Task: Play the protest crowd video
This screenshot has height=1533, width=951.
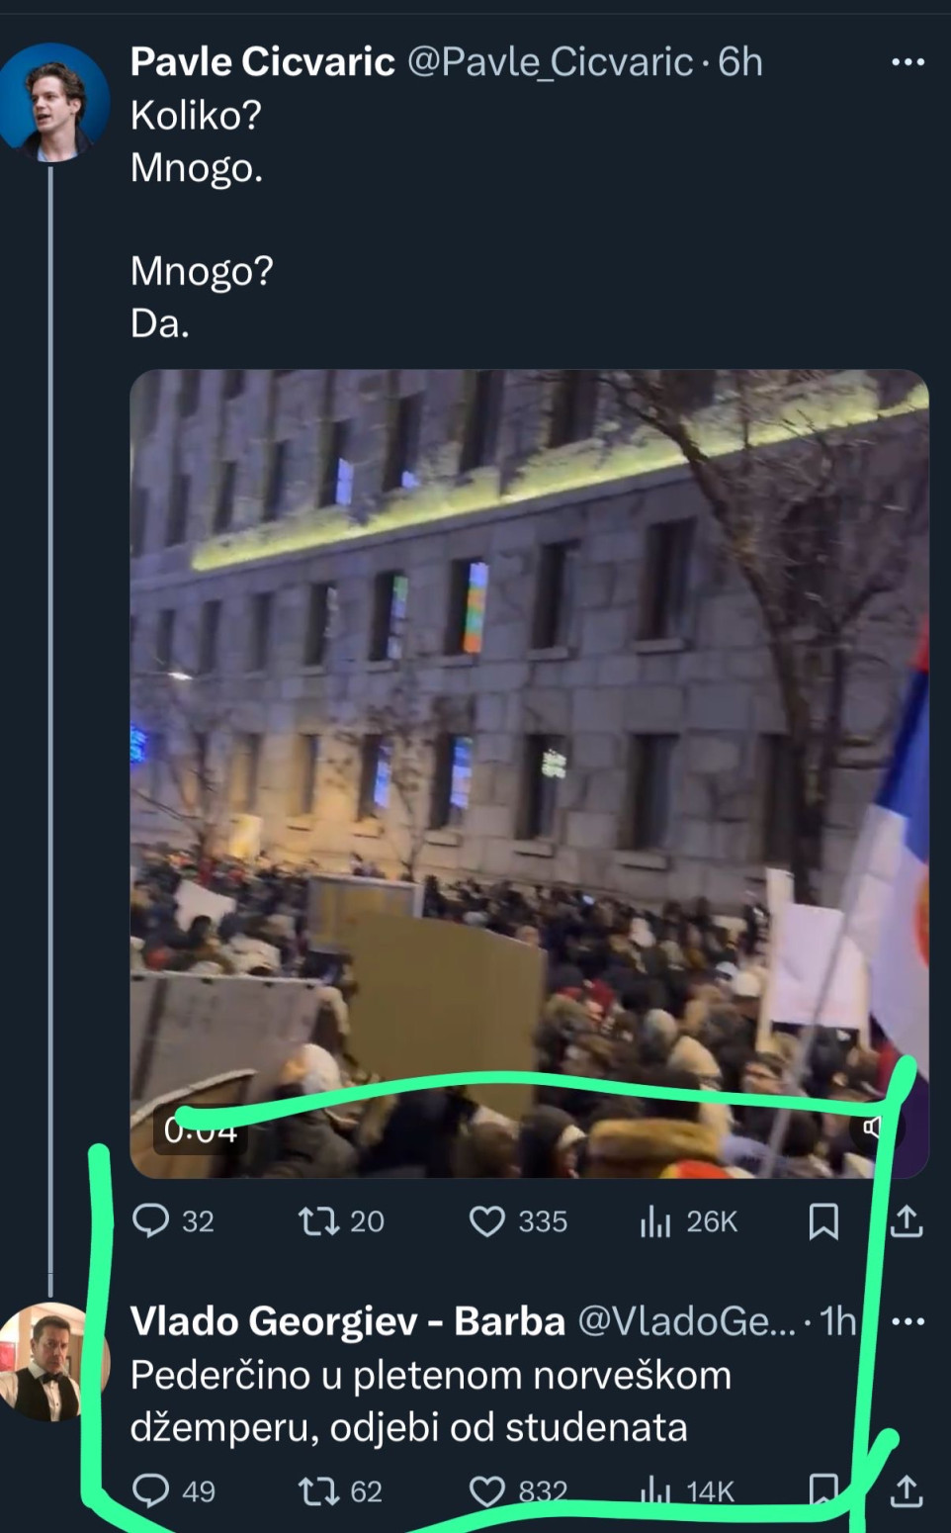Action: 529,771
